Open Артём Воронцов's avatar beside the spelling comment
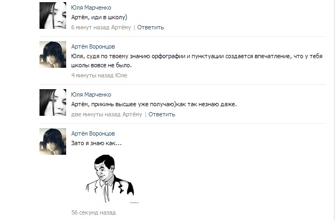The height and width of the screenshot is (222, 335). coord(53,54)
